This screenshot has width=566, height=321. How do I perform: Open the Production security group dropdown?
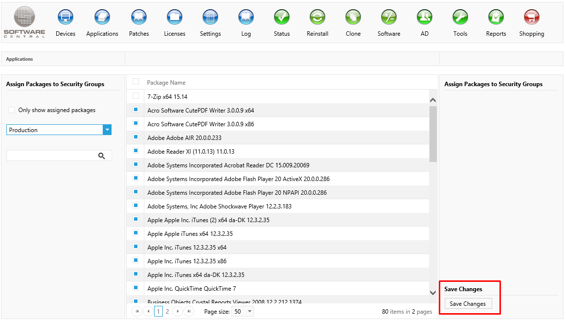pos(107,130)
